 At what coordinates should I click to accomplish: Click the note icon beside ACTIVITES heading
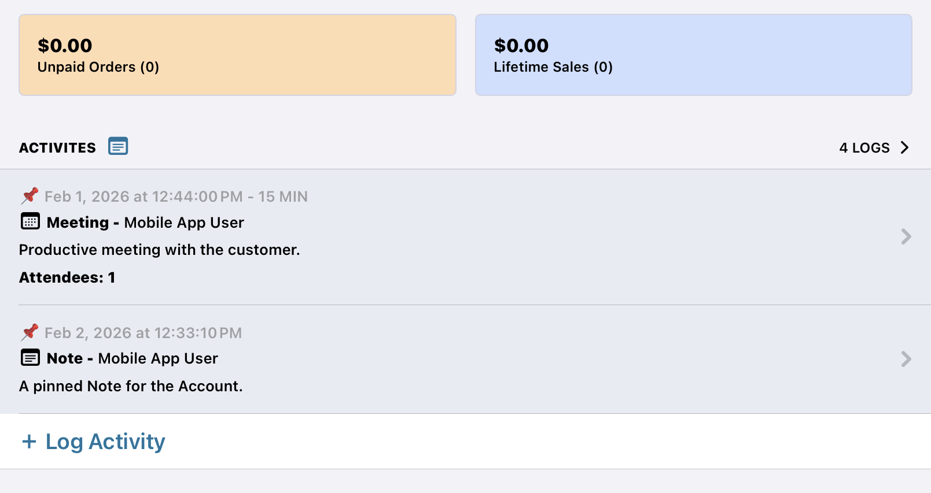click(x=118, y=147)
